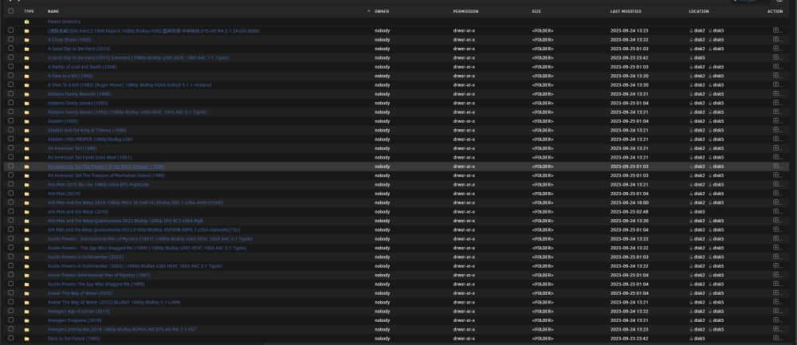Screen dimensions: 797x345
Task: Open the file type filter field
Action: [750, 1]
